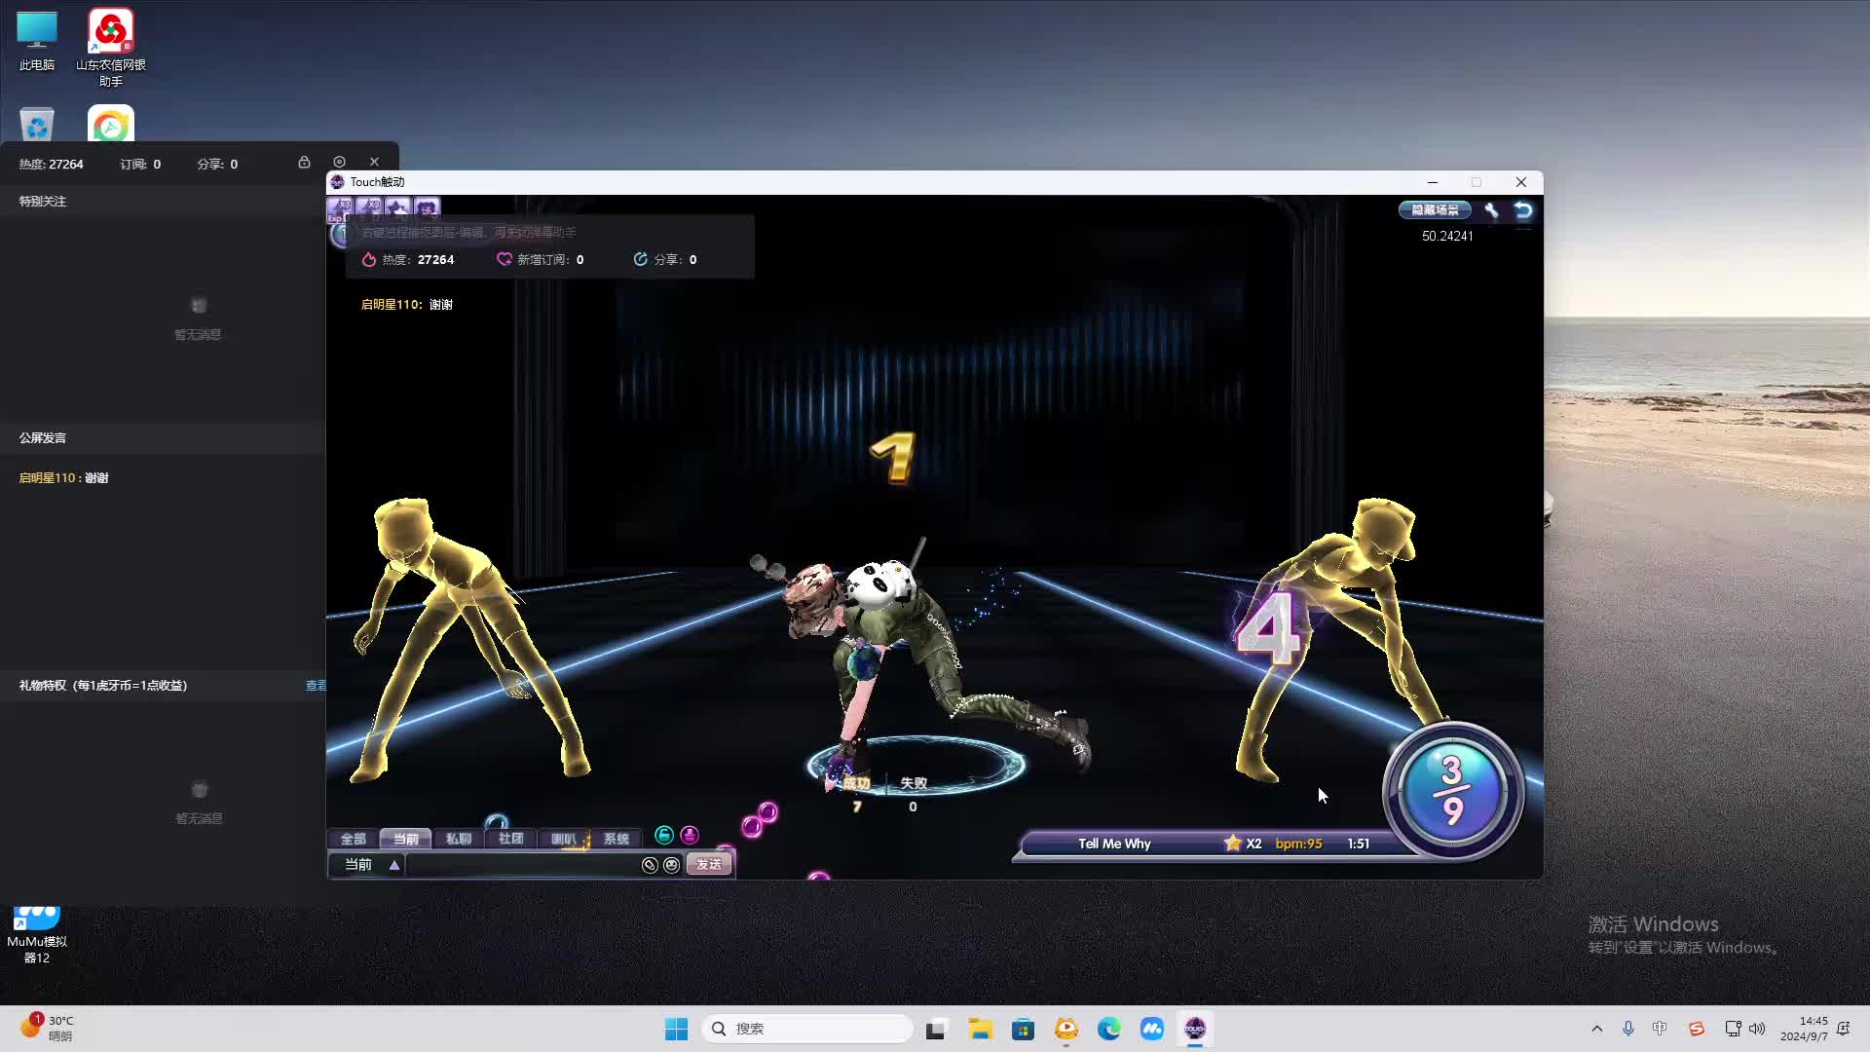Screen dimensions: 1870x1052
Task: Click the blue return arrow icon
Action: click(1523, 210)
